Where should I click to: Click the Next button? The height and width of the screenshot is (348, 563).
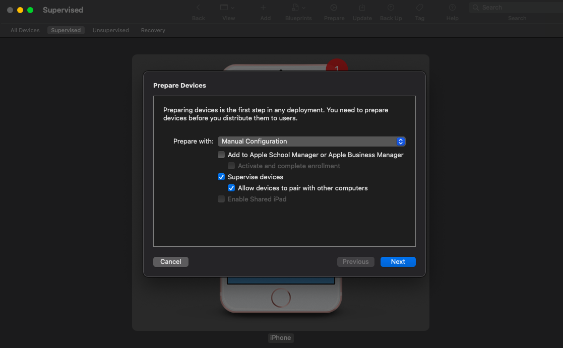398,261
